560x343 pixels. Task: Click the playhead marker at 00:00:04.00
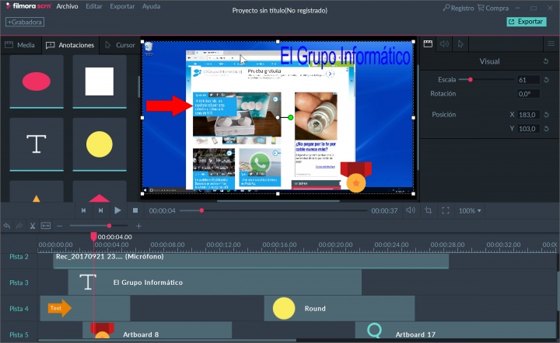(93, 236)
